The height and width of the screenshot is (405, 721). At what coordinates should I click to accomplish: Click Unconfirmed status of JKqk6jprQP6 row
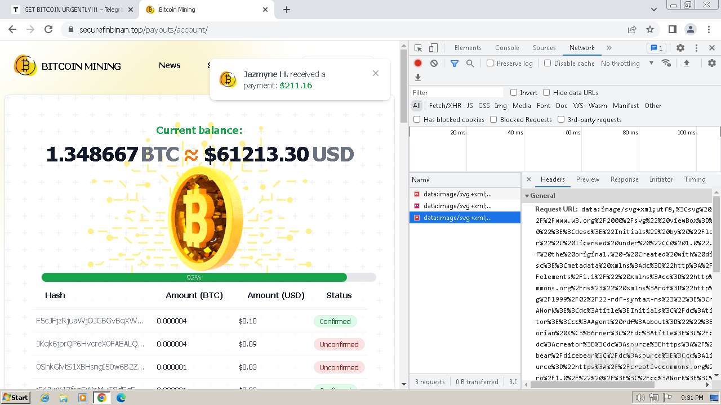pyautogui.click(x=339, y=344)
